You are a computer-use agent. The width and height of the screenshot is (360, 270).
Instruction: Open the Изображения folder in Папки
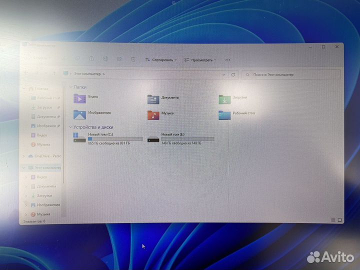coord(79,114)
